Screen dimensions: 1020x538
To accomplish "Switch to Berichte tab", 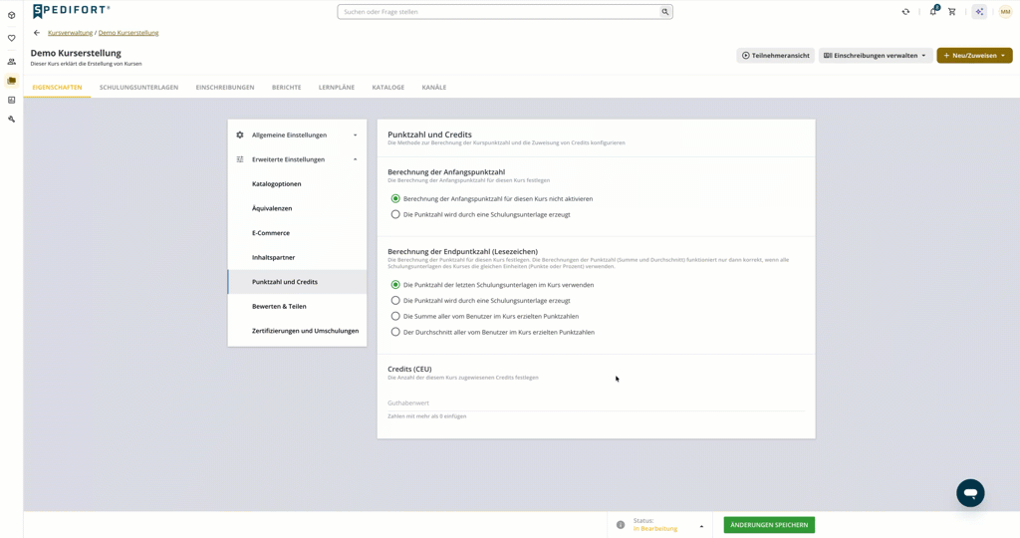I will click(x=286, y=87).
